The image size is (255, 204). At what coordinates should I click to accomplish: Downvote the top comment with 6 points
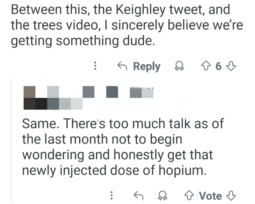(233, 66)
